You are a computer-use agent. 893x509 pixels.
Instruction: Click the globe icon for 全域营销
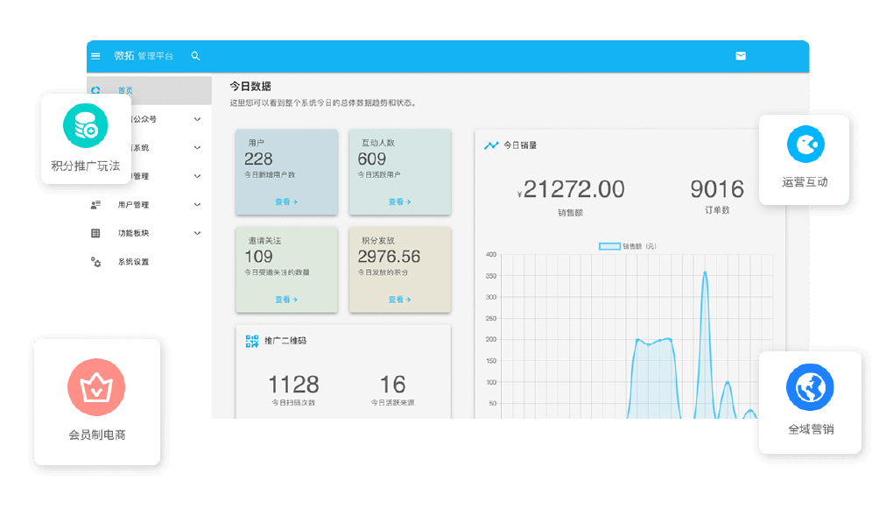pos(810,387)
